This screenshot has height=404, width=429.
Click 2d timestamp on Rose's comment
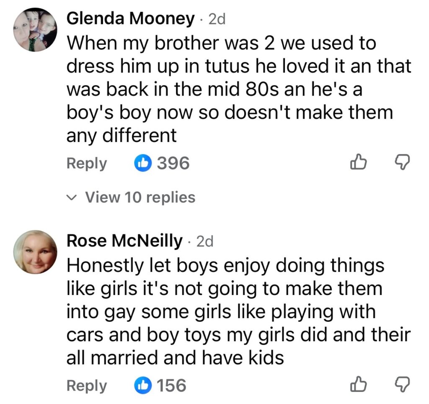205,241
